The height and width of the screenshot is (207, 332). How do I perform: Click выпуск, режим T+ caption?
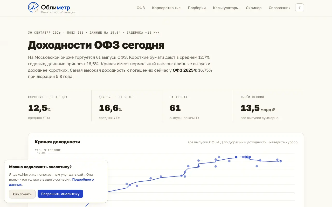(x=184, y=118)
